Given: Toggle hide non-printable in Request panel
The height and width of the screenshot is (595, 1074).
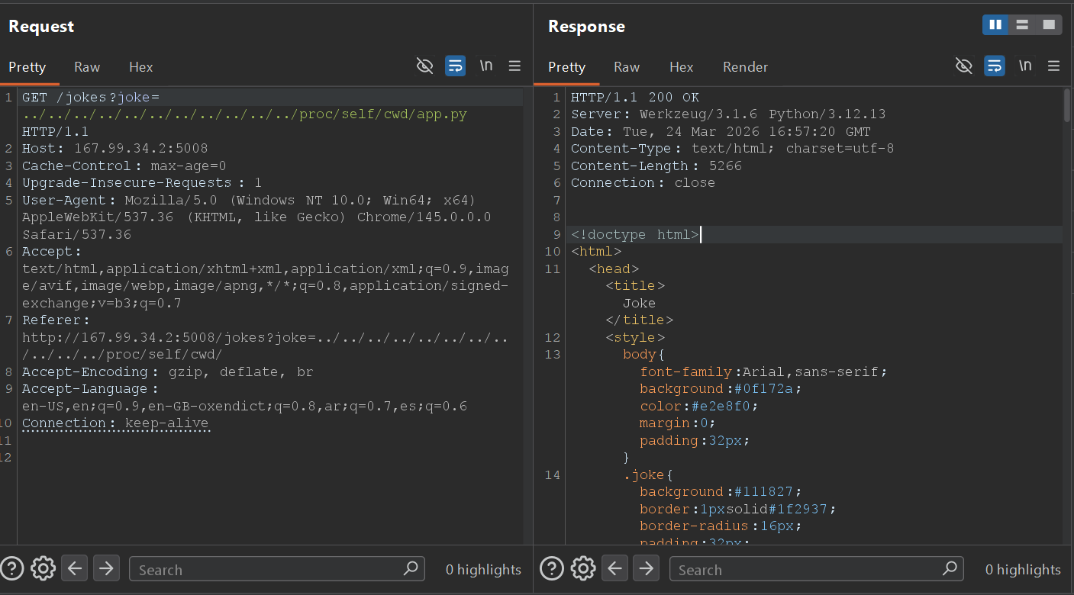Looking at the screenshot, I should [x=425, y=66].
